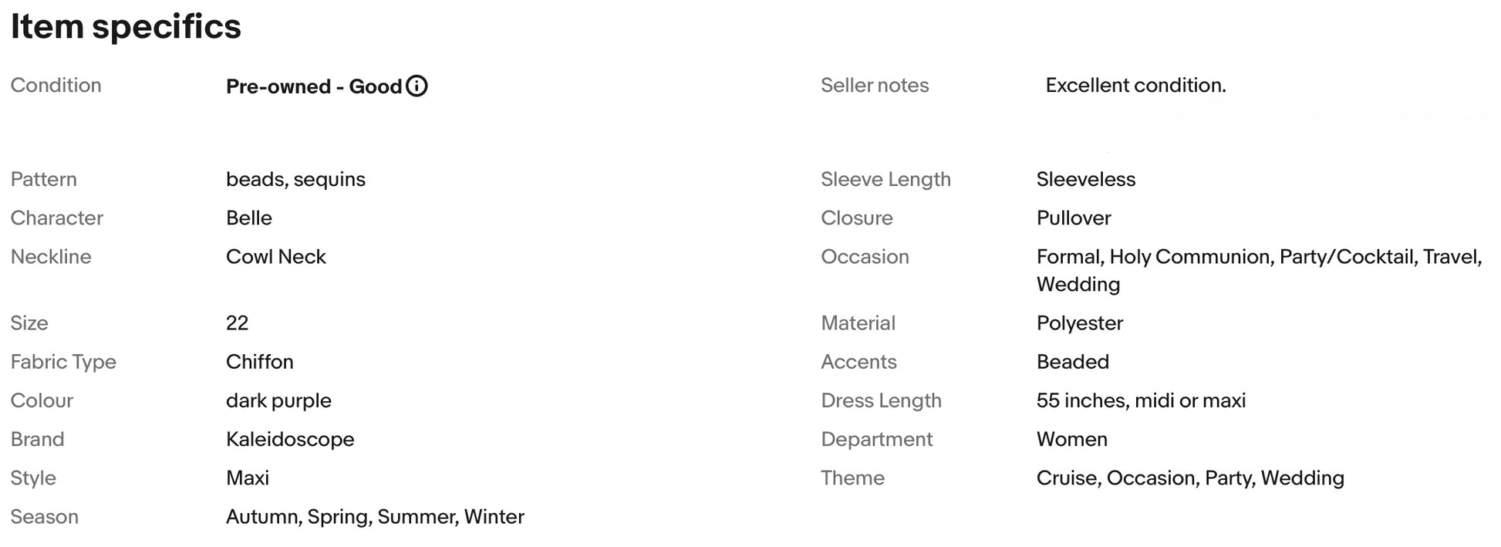Select the 'Pullover' closure value
This screenshot has width=1501, height=547.
(x=1074, y=218)
